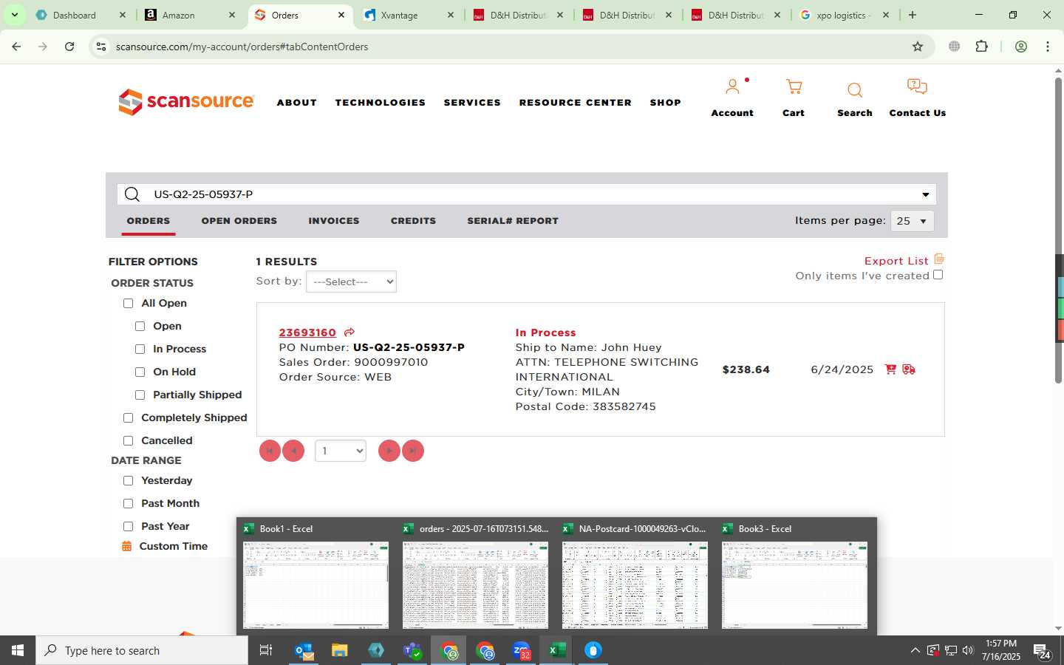Screen dimensions: 1064x665
Task: Open Zoom from the taskbar
Action: point(522,650)
